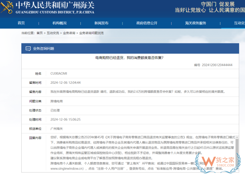This screenshot has height=178, width=245.
Task: Click the 回复内容 row label
Action: pyautogui.click(x=35, y=138)
